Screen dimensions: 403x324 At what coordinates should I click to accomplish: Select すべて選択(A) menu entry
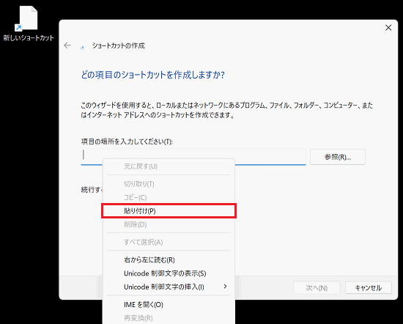pyautogui.click(x=169, y=242)
